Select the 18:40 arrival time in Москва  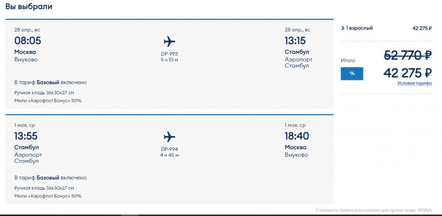(297, 136)
